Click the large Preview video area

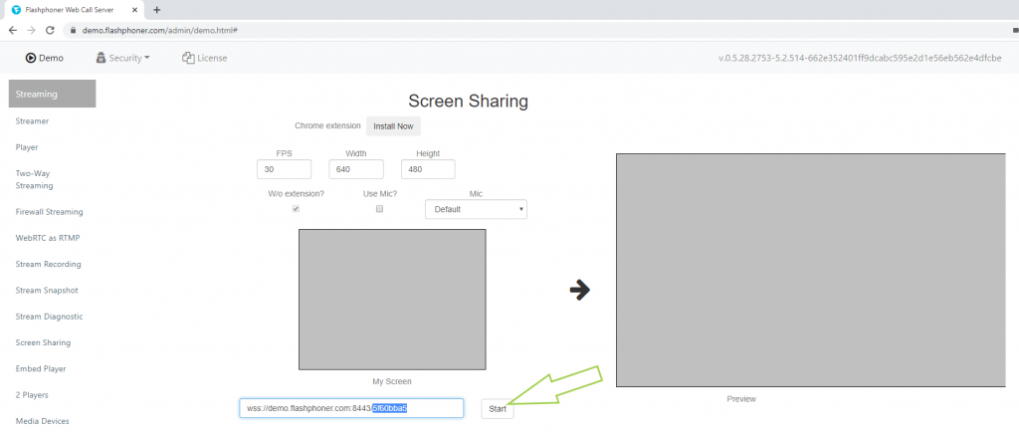[811, 270]
